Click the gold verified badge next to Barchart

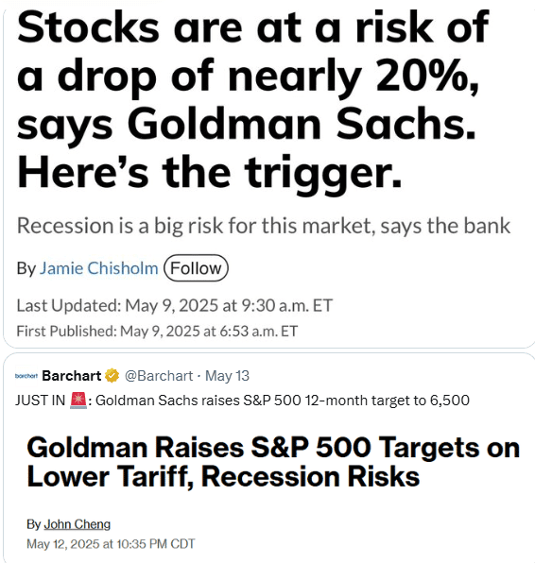[112, 376]
